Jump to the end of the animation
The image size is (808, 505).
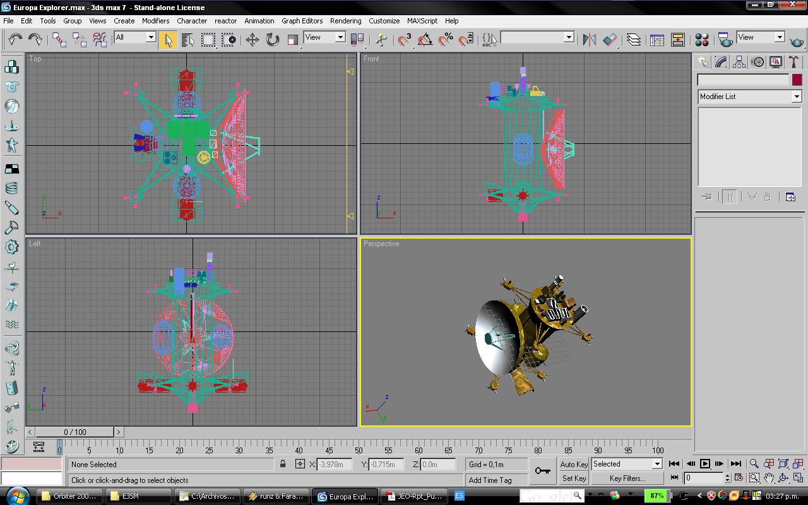click(735, 464)
